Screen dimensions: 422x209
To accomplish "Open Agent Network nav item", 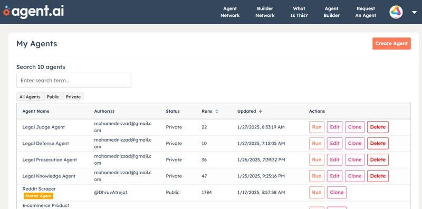I will (230, 12).
